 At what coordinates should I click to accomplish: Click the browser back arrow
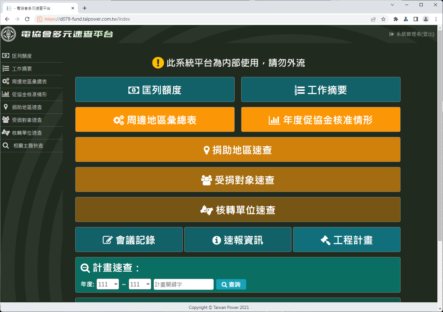tap(7, 19)
